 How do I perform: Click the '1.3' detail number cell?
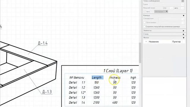click(83, 97)
